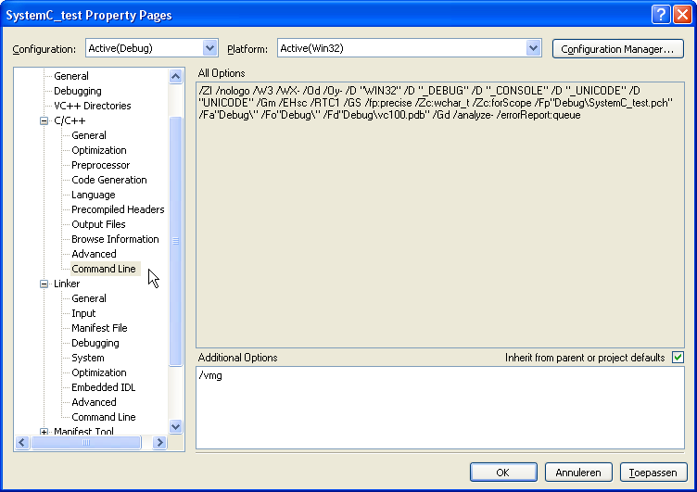Image resolution: width=697 pixels, height=492 pixels.
Task: Open the Configuration dropdown
Action: 209,48
